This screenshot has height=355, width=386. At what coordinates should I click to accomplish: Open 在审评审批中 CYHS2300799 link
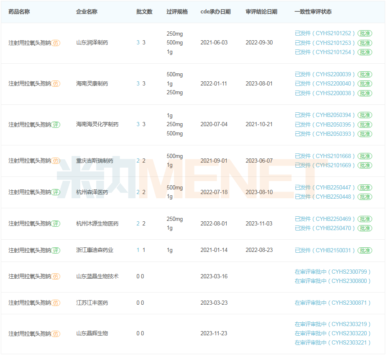click(x=332, y=272)
